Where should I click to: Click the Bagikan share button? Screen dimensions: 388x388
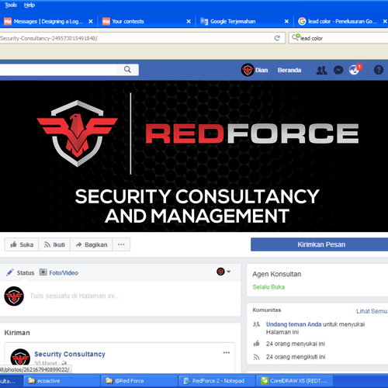tap(92, 244)
